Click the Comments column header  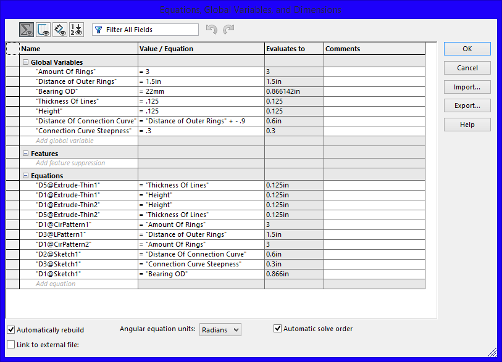(375, 49)
